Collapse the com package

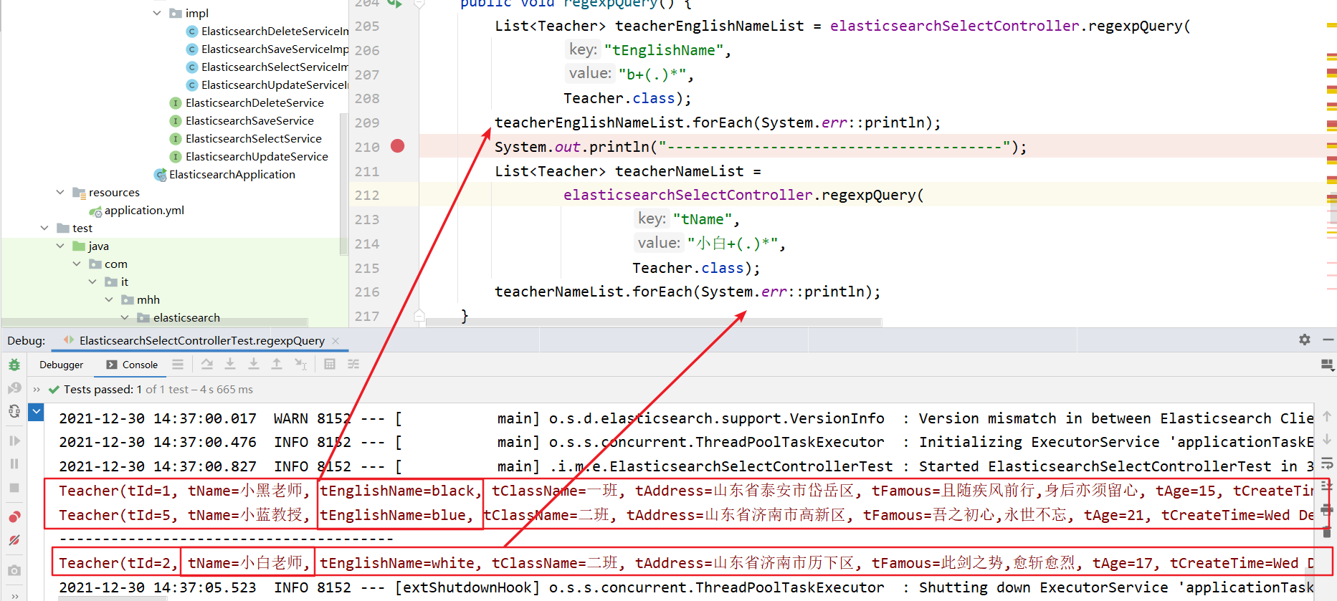77,264
